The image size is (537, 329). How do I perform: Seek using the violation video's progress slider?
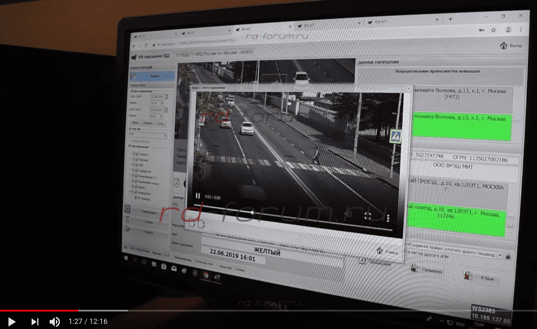293,217
